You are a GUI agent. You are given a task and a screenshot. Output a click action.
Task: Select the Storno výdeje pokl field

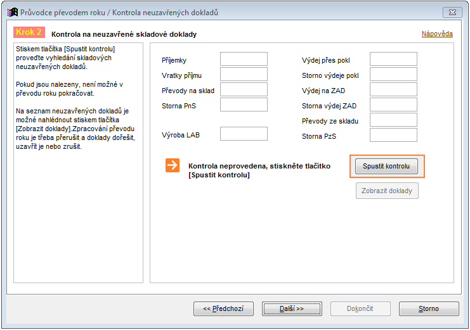(x=393, y=74)
